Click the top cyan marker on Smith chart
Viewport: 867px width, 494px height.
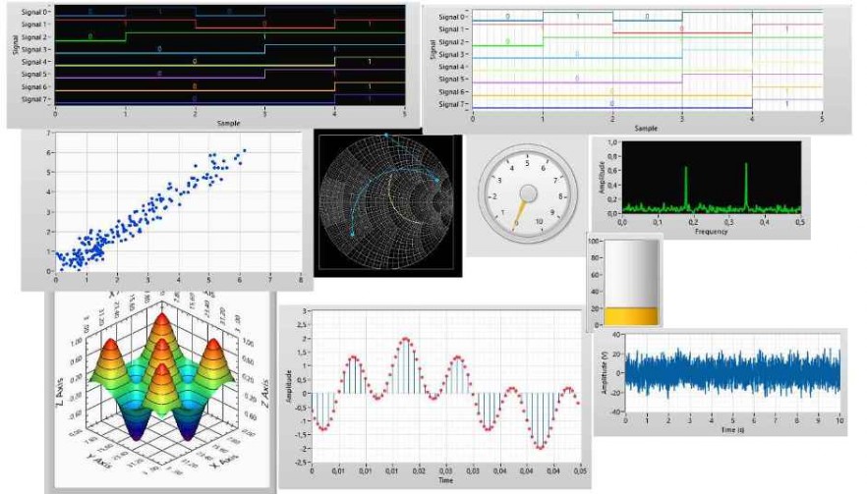click(386, 135)
